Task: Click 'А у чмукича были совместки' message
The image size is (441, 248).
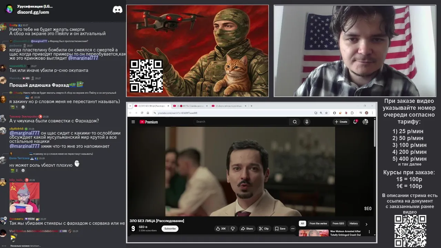Action: (x=54, y=121)
